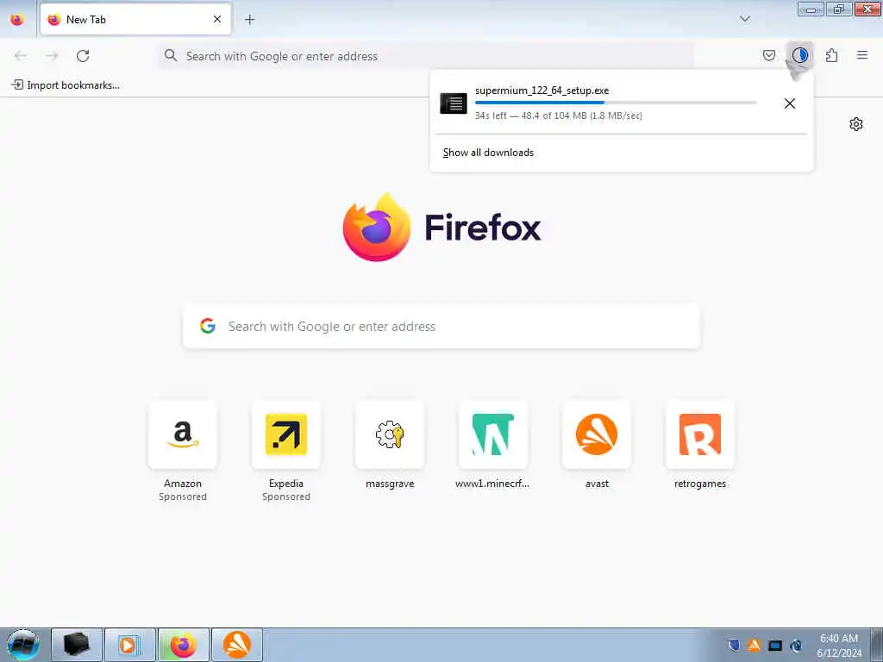
Task: Click the blue globe tray icon
Action: pos(796,645)
